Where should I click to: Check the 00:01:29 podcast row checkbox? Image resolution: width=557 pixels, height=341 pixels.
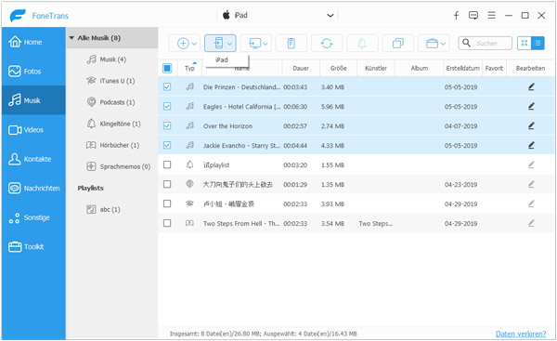(x=167, y=184)
